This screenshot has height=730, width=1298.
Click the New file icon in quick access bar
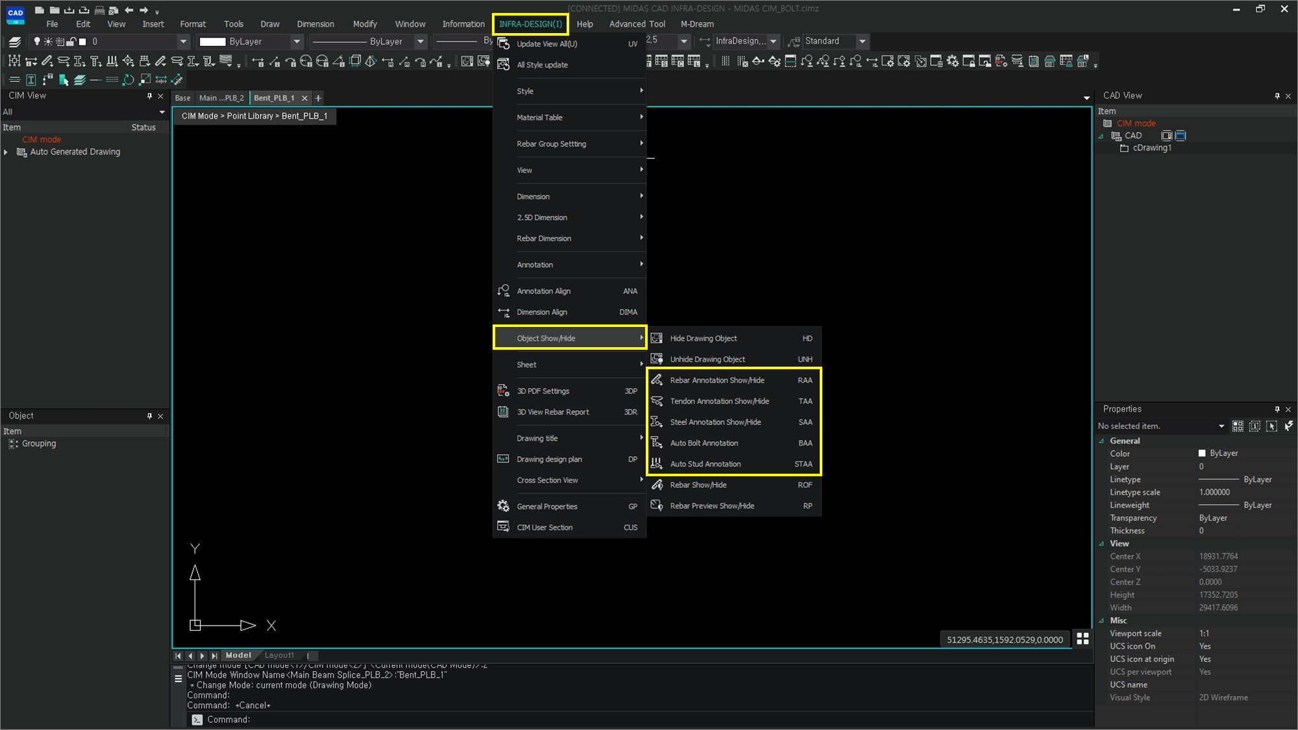click(x=40, y=10)
